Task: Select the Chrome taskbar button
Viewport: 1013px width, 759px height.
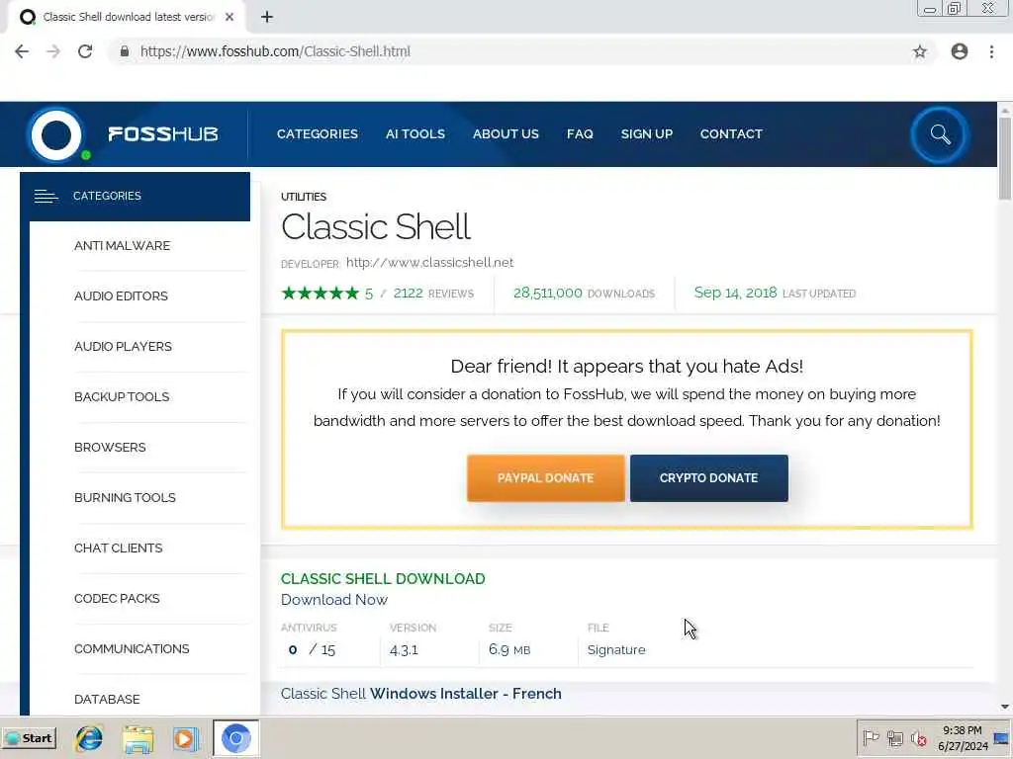Action: 235,738
